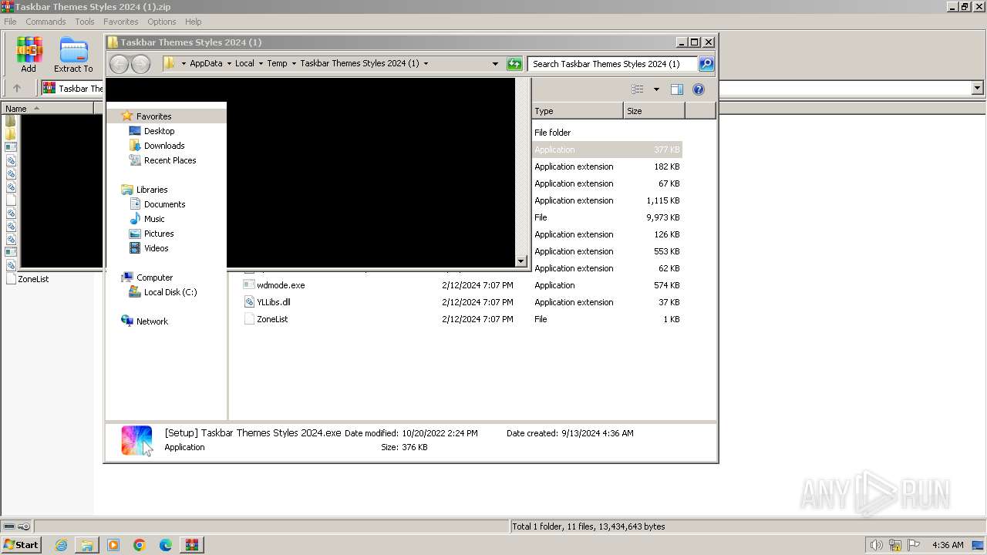Sort by Size column header

pyautogui.click(x=654, y=111)
